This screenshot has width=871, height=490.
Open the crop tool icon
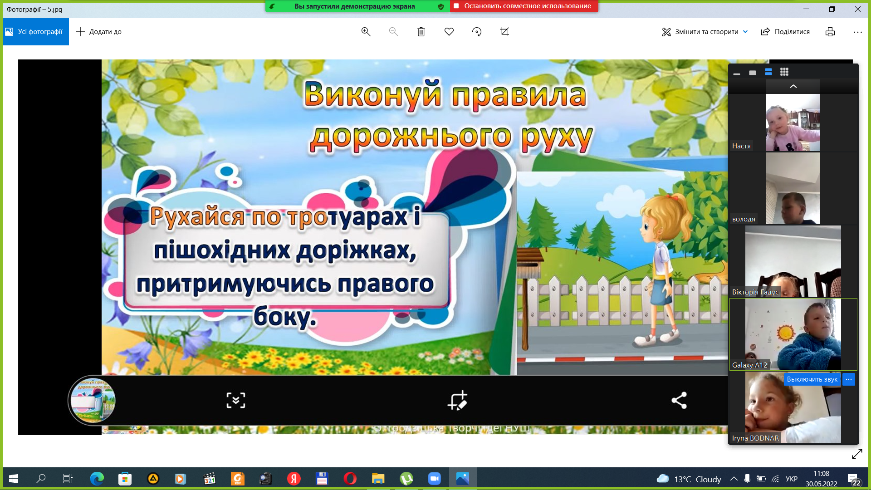(504, 32)
